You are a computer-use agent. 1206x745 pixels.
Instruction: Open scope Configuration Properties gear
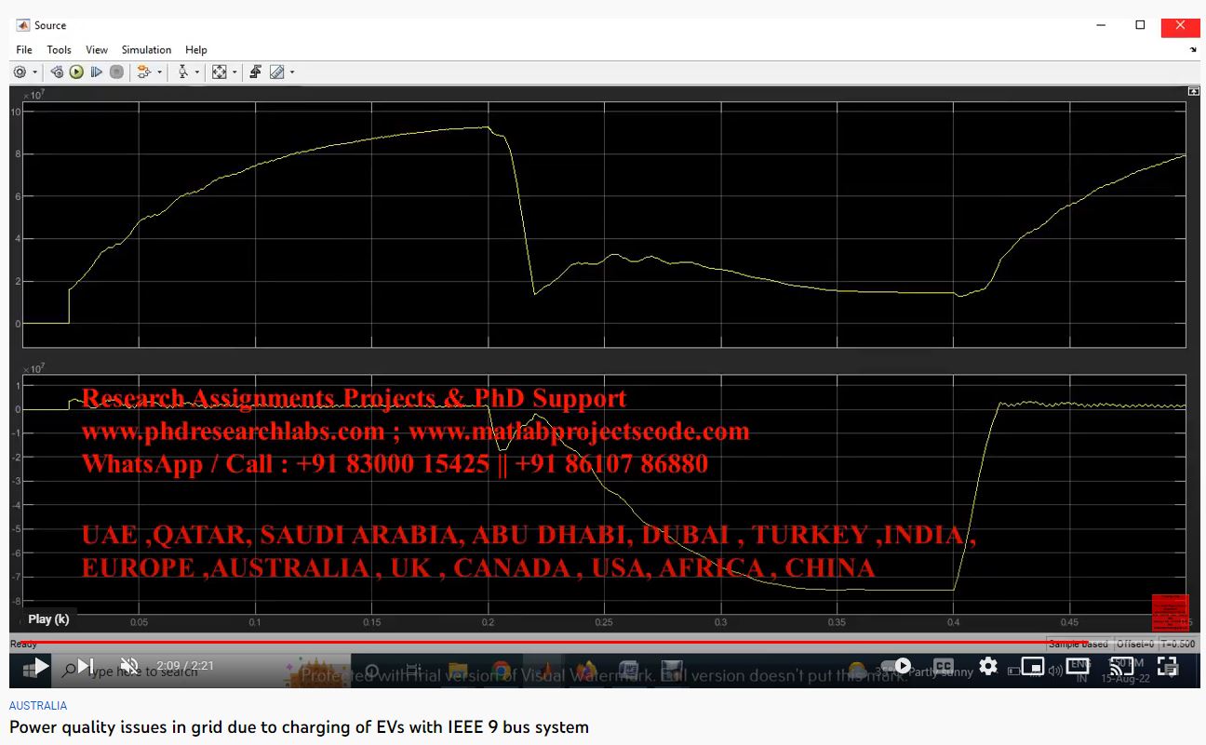click(20, 72)
